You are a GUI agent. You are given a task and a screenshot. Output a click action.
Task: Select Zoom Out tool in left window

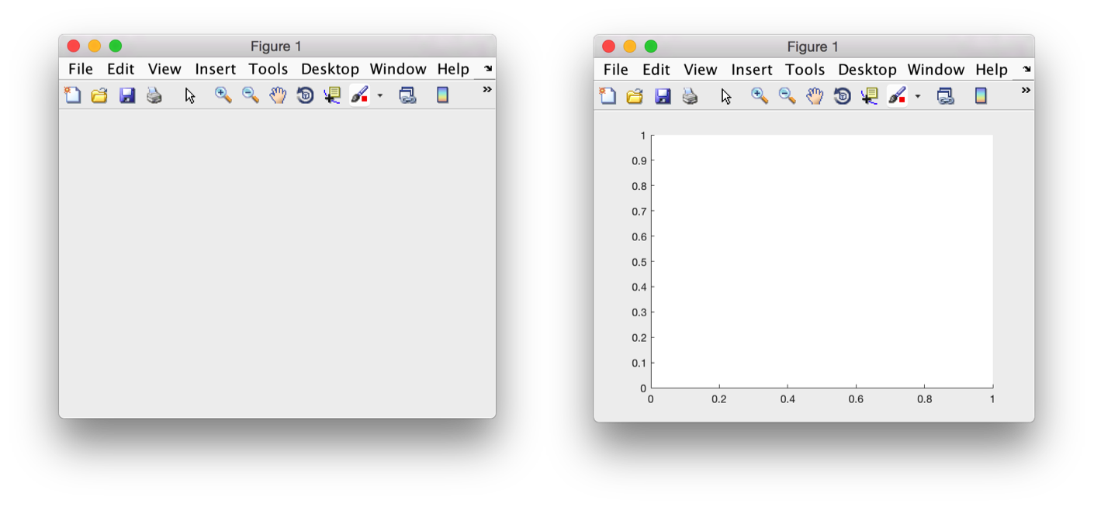tap(251, 95)
